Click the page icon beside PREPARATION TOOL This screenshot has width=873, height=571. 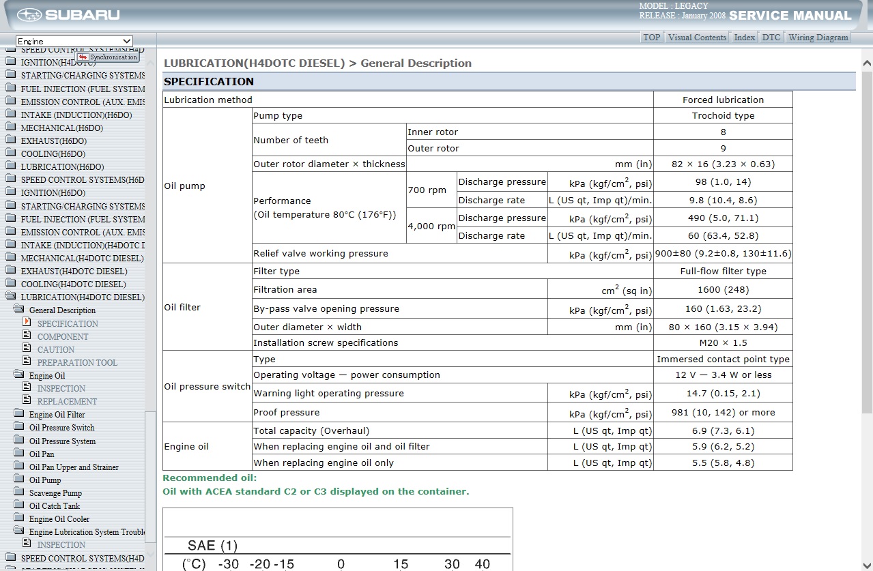pyautogui.click(x=27, y=361)
